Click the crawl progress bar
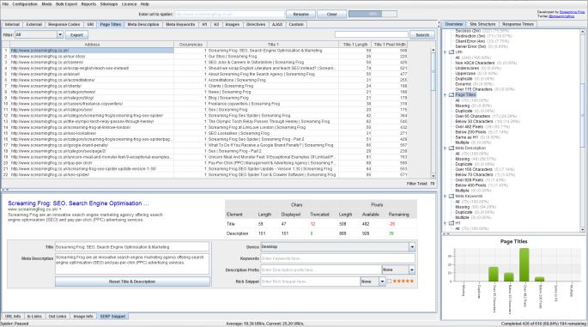 click(373, 14)
